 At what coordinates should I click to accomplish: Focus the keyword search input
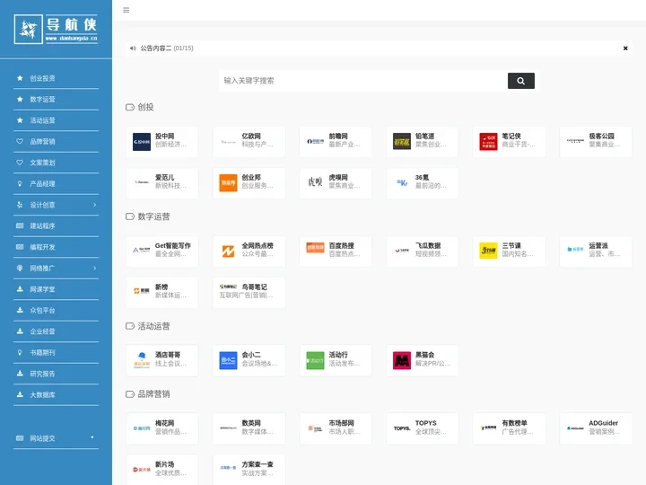click(363, 81)
